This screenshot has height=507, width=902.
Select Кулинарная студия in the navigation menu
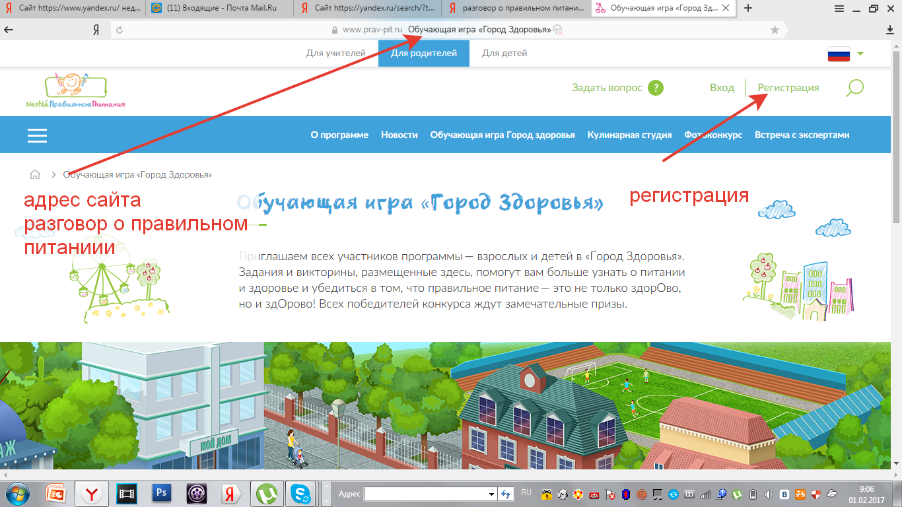tap(629, 135)
